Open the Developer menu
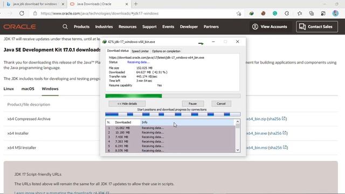Viewport: 345px width, 194px height. (x=189, y=26)
